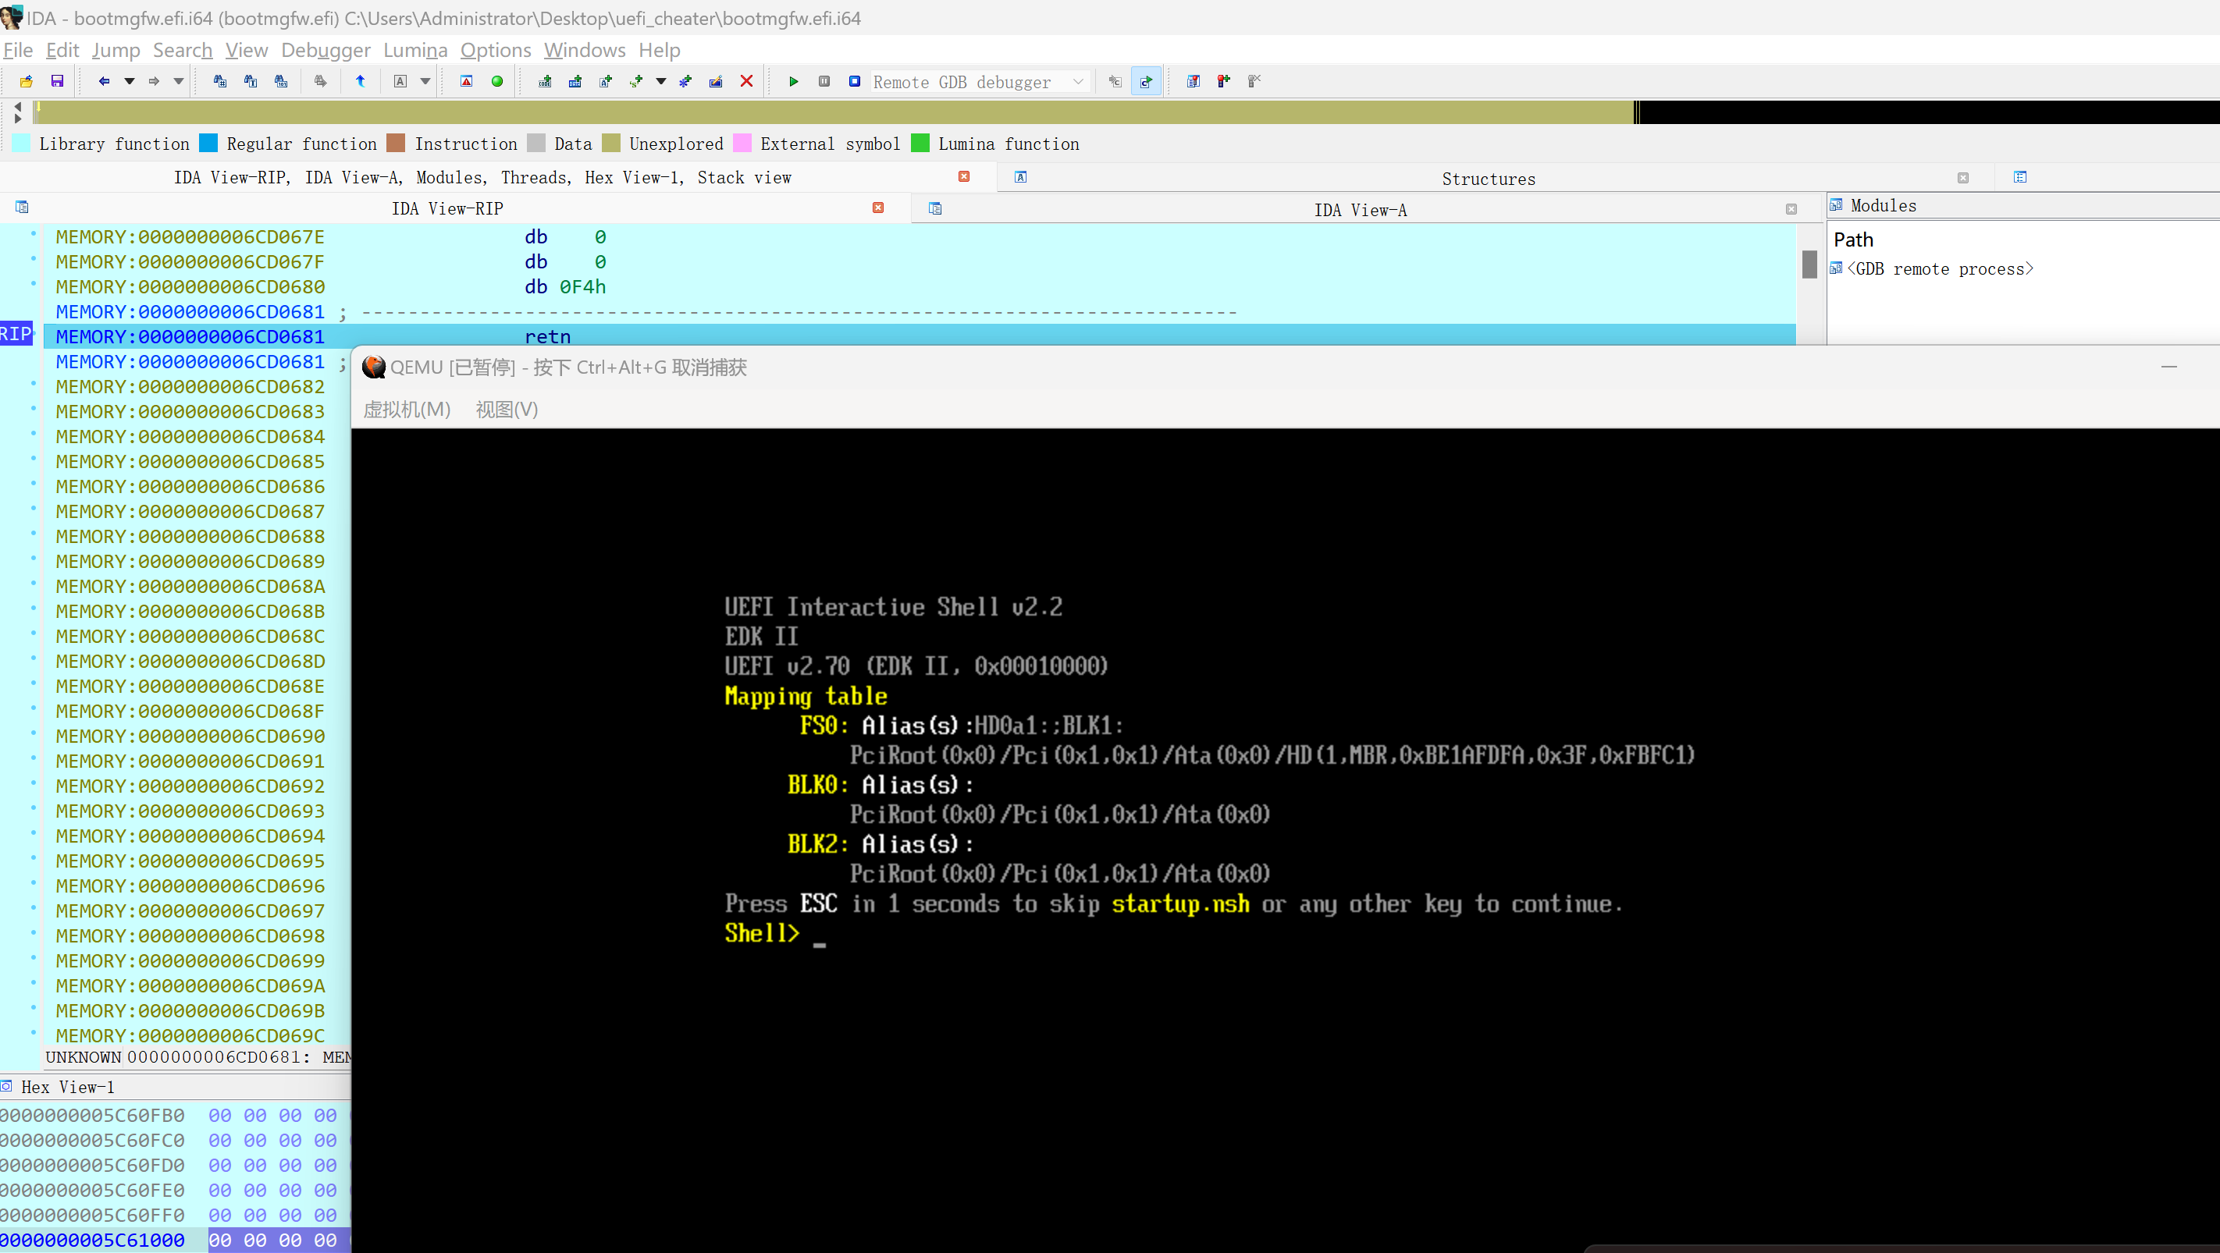This screenshot has width=2220, height=1253.
Task: Click the binary search binoculars icon
Action: (x=281, y=81)
